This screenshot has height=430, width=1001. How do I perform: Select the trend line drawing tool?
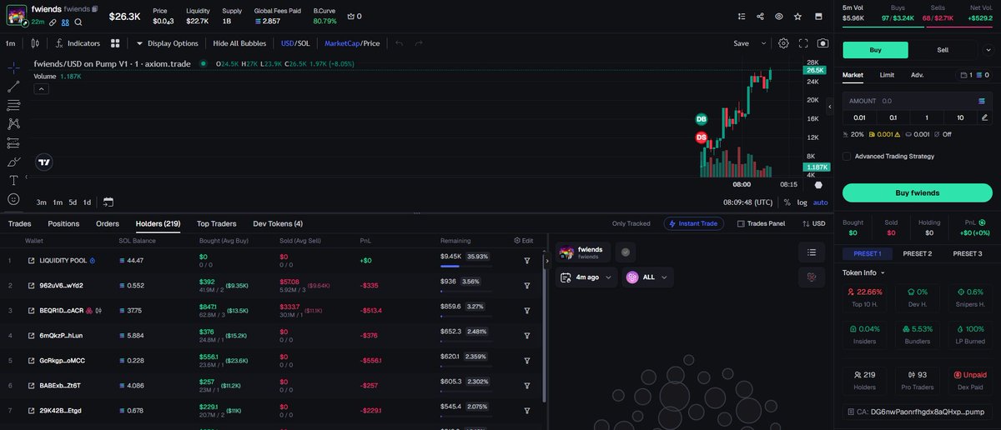[x=13, y=87]
